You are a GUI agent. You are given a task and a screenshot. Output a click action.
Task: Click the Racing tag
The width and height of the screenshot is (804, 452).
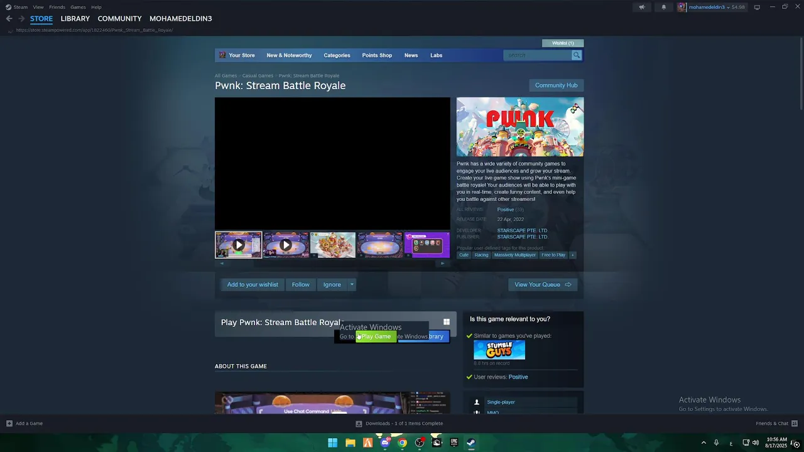point(481,255)
